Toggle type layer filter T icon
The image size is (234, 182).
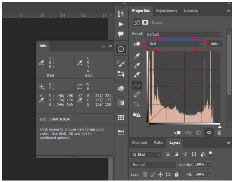pyautogui.click(x=185, y=155)
